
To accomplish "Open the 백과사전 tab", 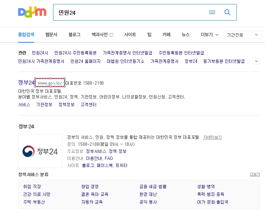I will (x=99, y=35).
